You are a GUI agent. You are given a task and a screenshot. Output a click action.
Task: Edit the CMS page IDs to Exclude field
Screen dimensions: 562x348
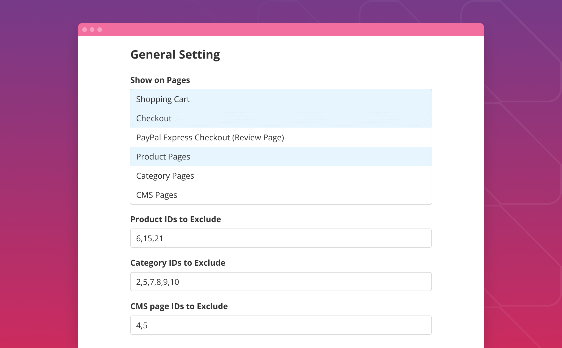click(280, 325)
